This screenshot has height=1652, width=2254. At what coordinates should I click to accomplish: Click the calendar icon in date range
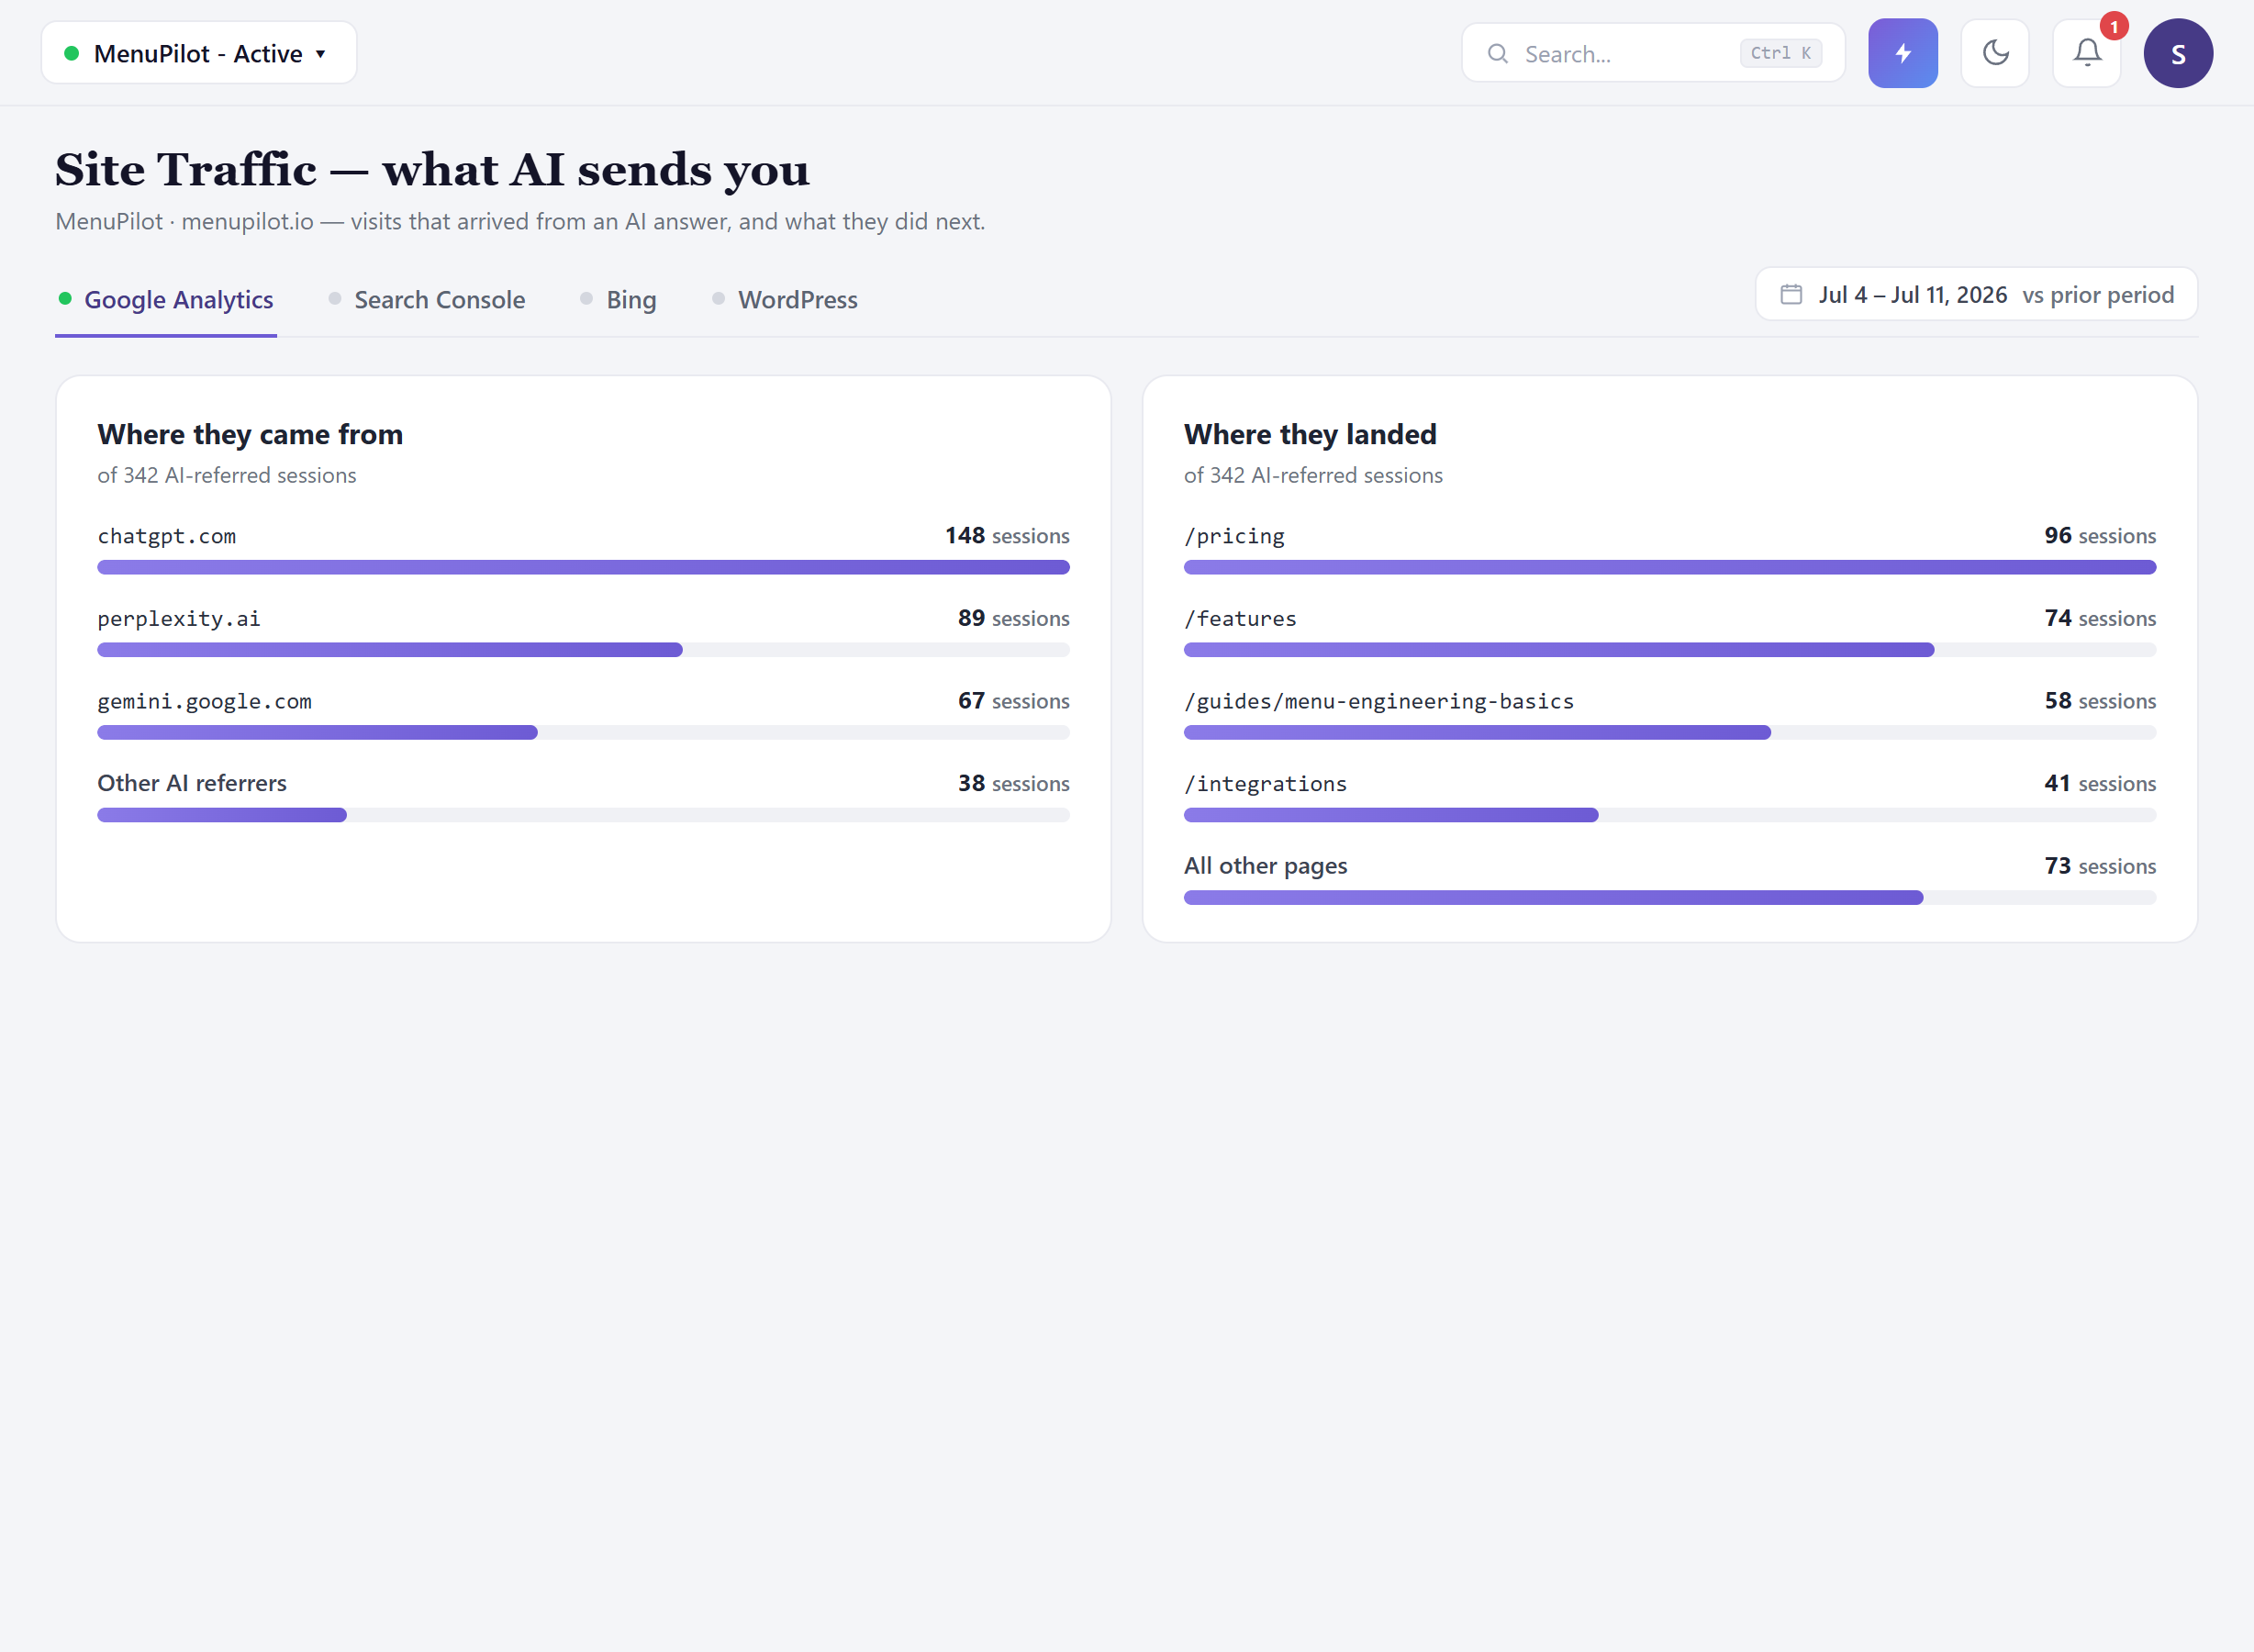point(1790,295)
